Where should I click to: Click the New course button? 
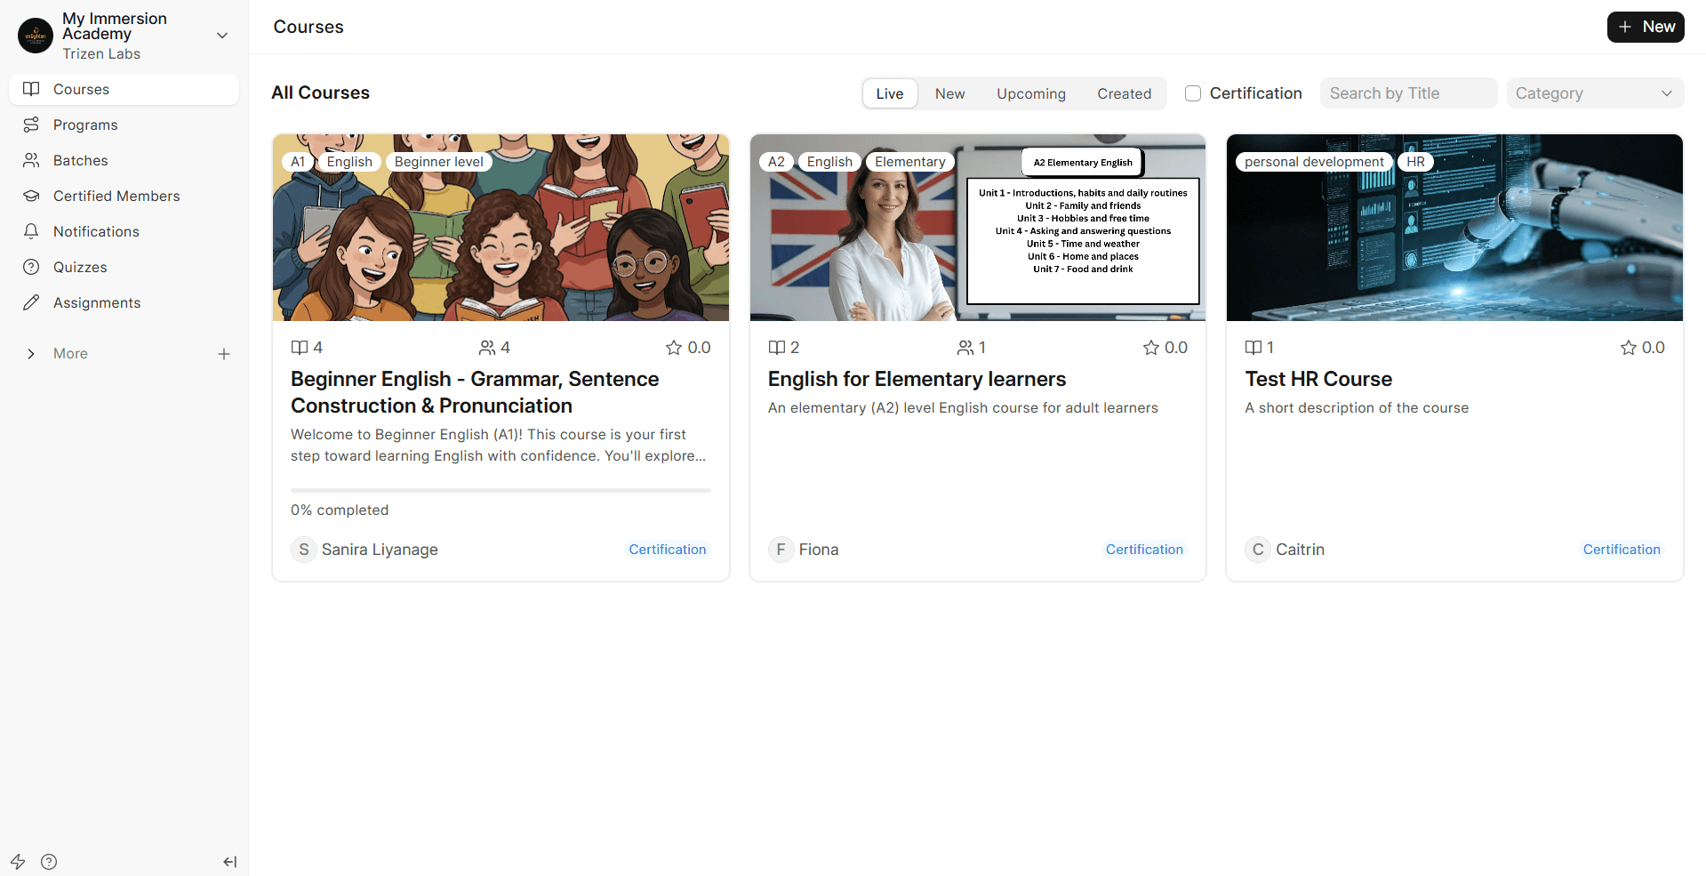[1645, 27]
